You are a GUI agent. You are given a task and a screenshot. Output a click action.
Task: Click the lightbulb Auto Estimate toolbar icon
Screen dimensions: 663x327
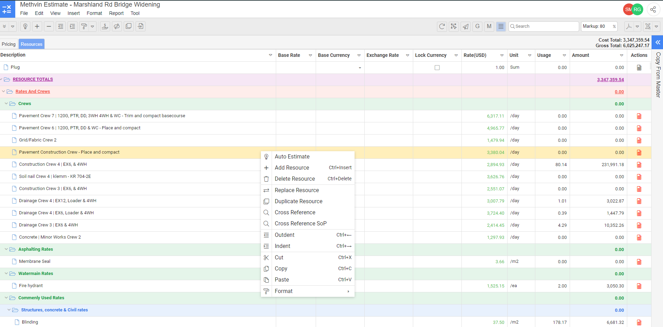[25, 26]
